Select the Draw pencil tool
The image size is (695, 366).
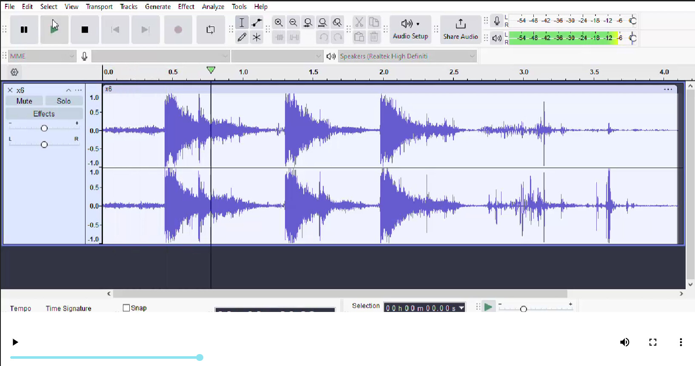tap(242, 37)
